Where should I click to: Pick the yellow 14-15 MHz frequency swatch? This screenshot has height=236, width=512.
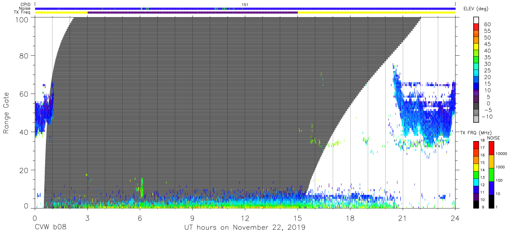(476, 166)
